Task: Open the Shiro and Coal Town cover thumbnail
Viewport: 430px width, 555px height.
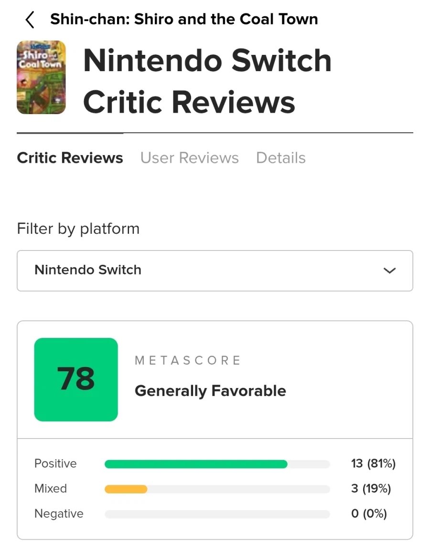Action: tap(41, 77)
